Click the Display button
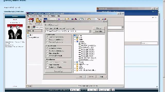Screen dimensions: 165x92 tap(99, 28)
